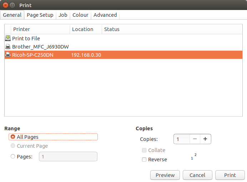This screenshot has width=247, height=182.
Task: Go to the Colour tab
Action: tap(80, 15)
